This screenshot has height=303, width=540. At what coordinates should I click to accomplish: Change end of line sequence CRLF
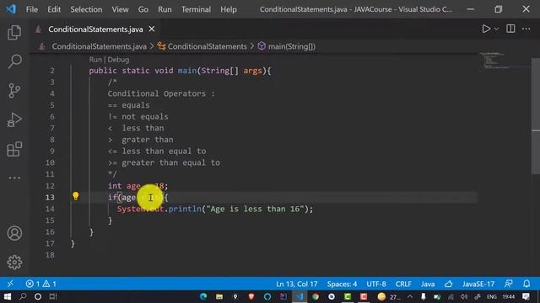point(403,284)
